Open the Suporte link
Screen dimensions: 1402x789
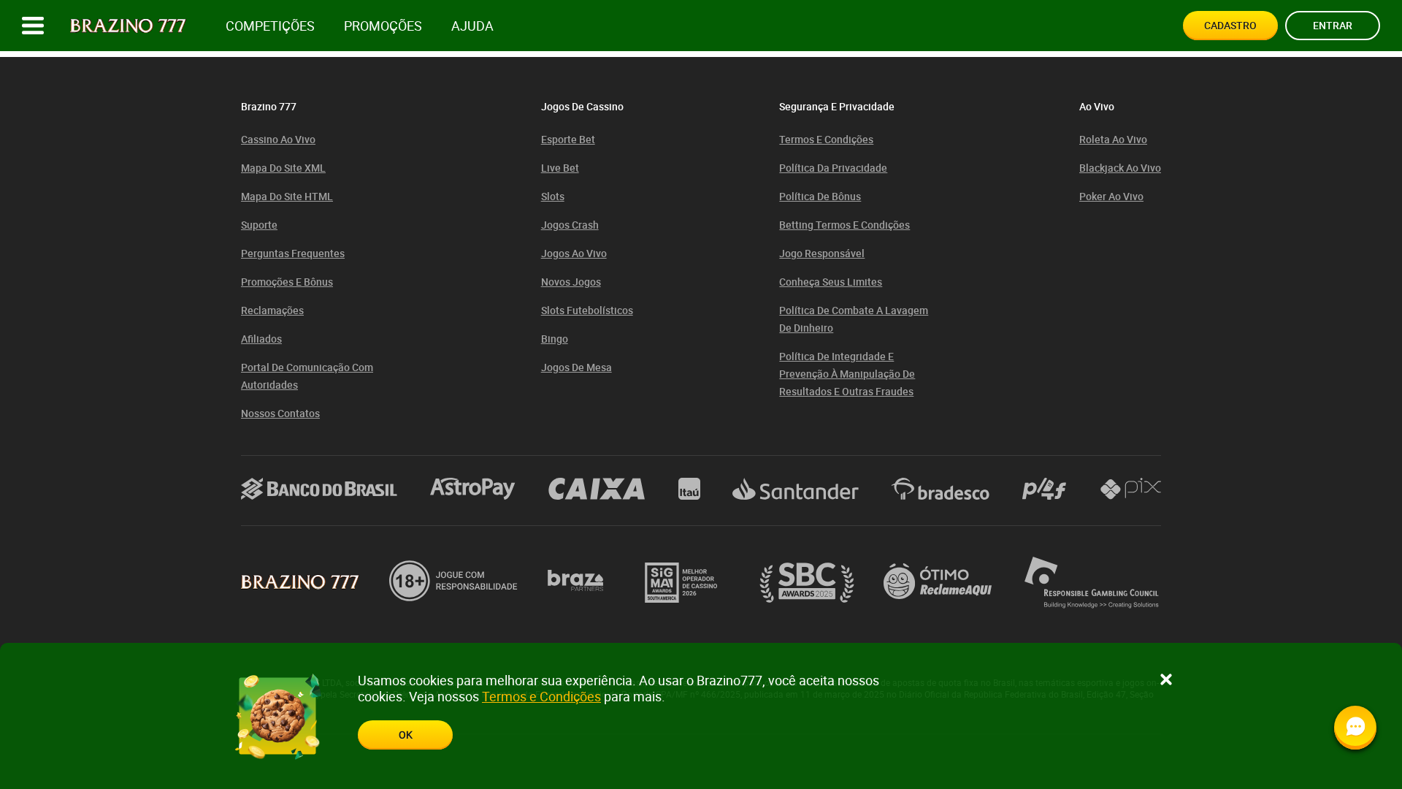[x=259, y=225]
